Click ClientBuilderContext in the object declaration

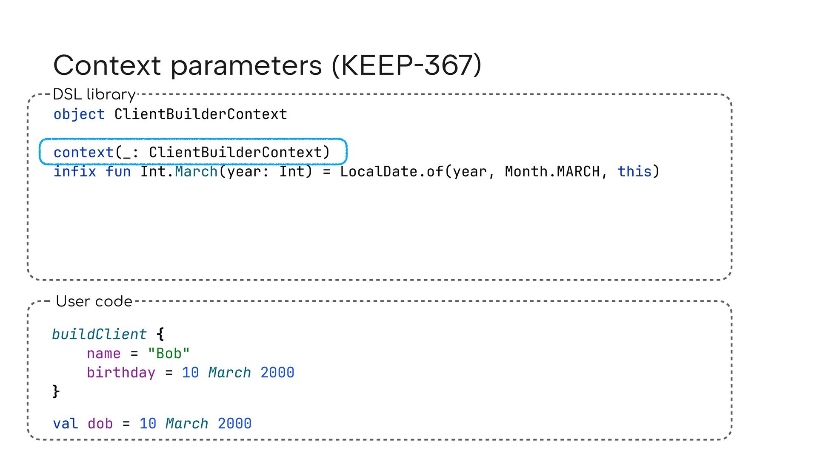200,114
